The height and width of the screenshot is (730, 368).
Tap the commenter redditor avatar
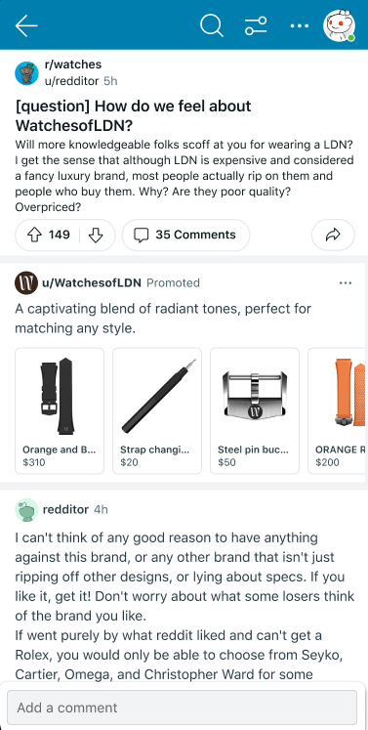[26, 510]
